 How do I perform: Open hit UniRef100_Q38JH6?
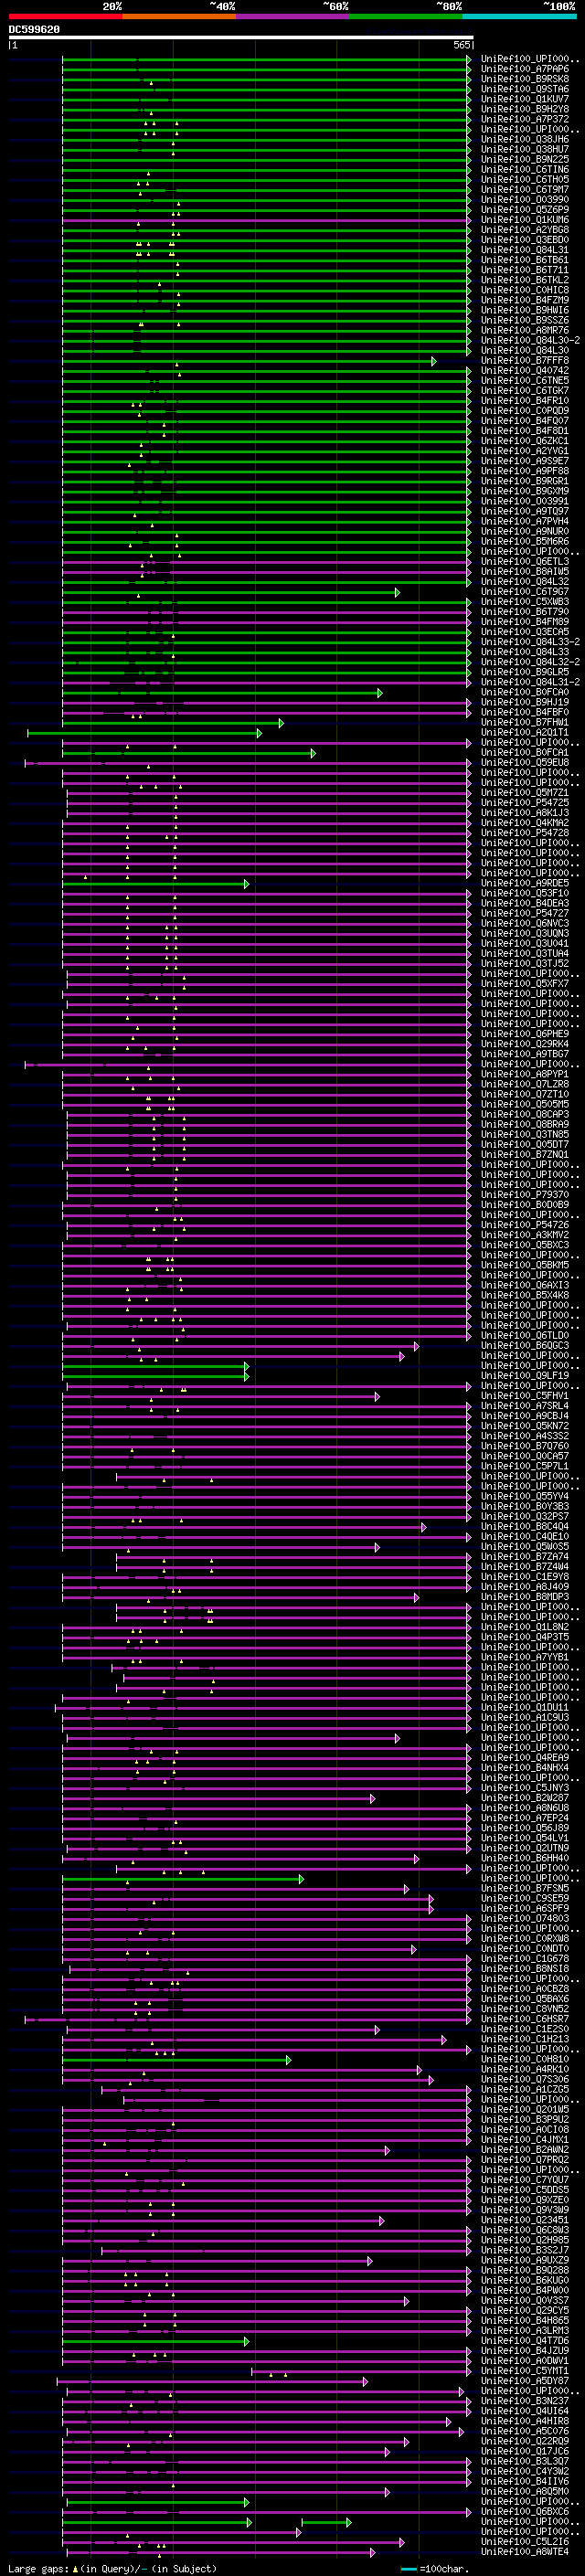point(524,139)
